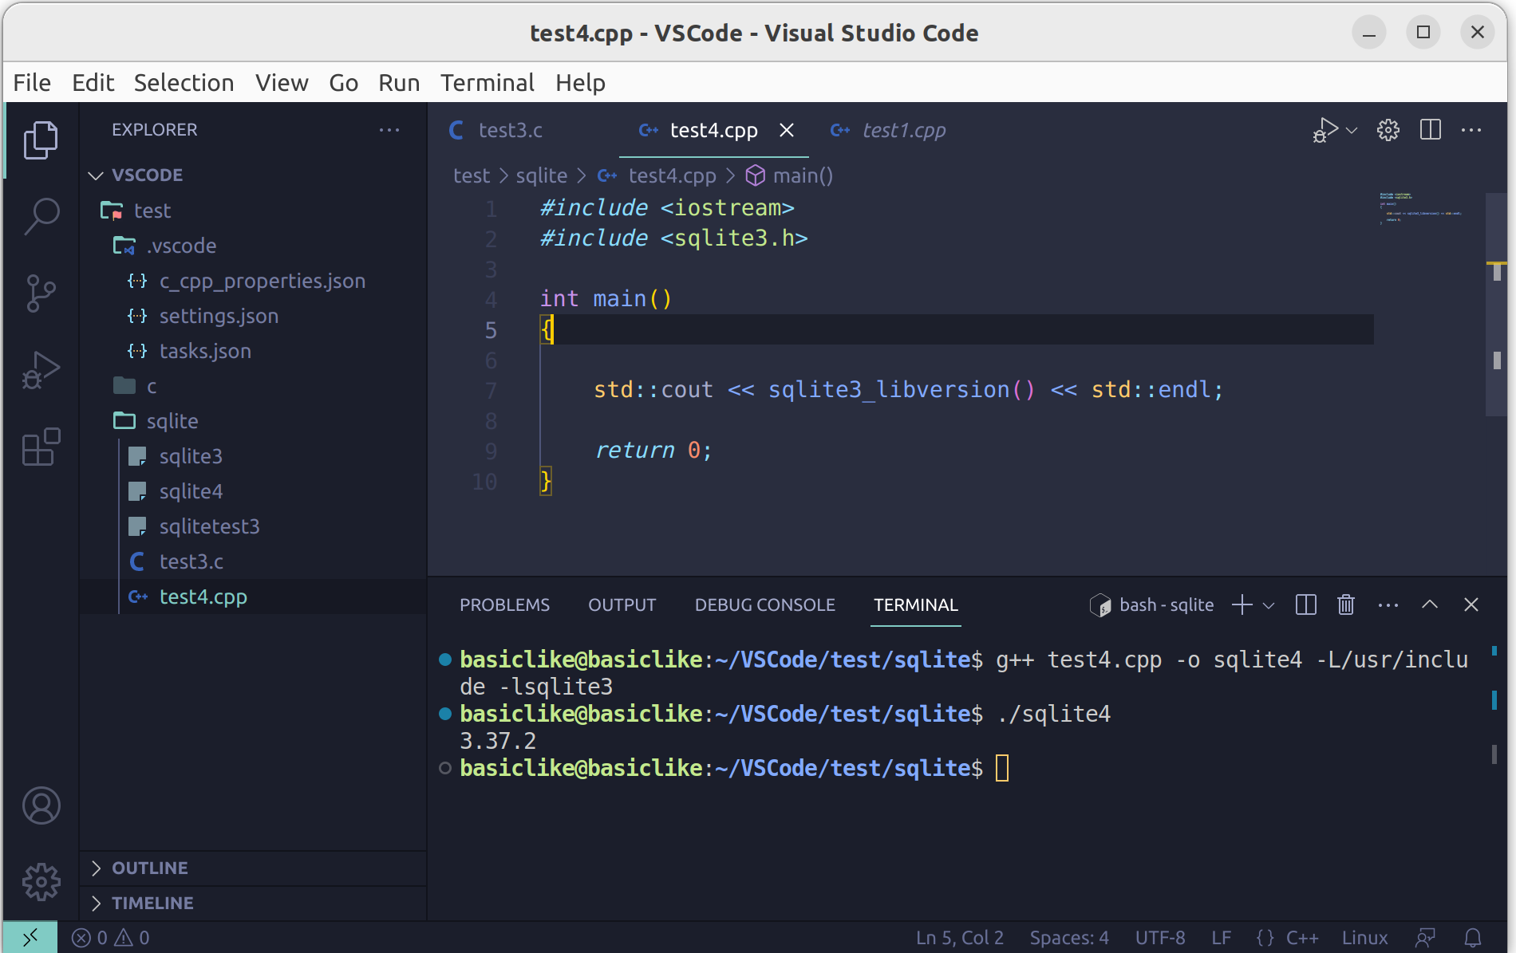Viewport: 1516px width, 953px height.
Task: Close the test4.cpp editor tab
Action: coord(787,130)
